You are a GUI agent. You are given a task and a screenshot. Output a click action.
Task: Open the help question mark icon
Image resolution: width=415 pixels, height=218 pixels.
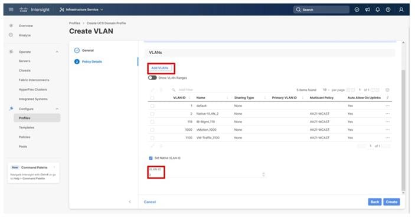388,9
